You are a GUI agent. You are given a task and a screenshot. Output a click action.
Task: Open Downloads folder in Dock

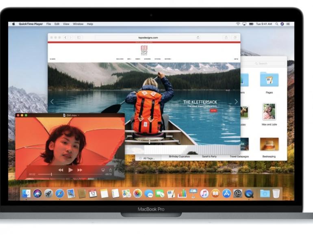click(x=265, y=194)
